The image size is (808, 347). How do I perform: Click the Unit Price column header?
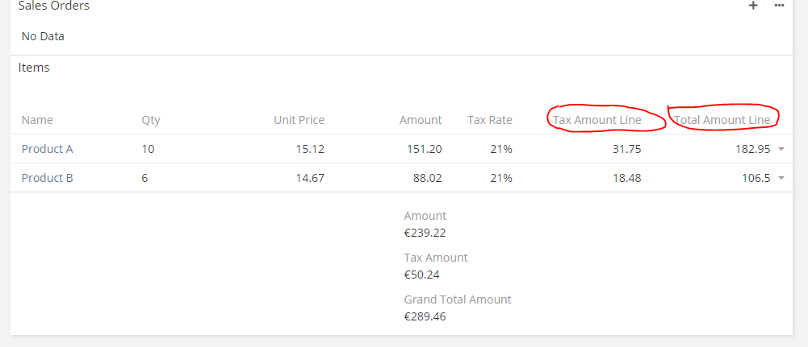point(299,120)
